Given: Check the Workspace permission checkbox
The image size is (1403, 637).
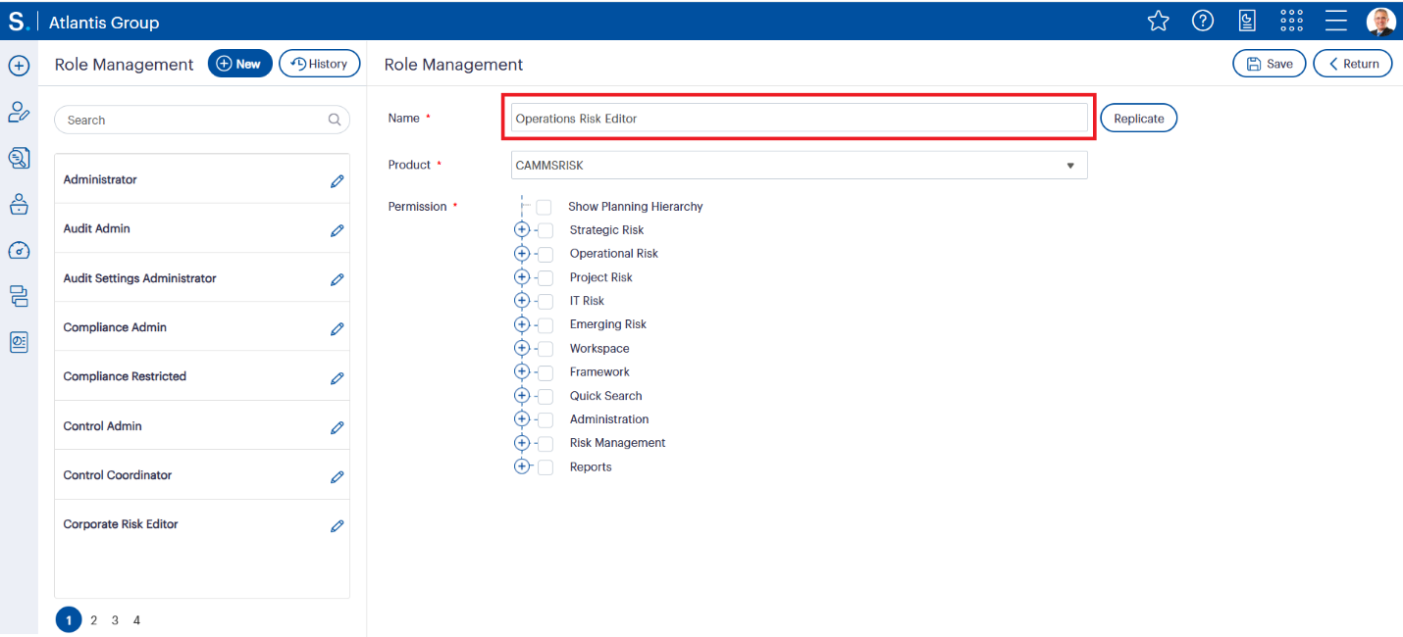Looking at the screenshot, I should pos(546,349).
